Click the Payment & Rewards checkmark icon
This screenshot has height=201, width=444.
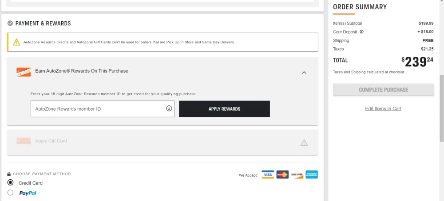[x=10, y=23]
